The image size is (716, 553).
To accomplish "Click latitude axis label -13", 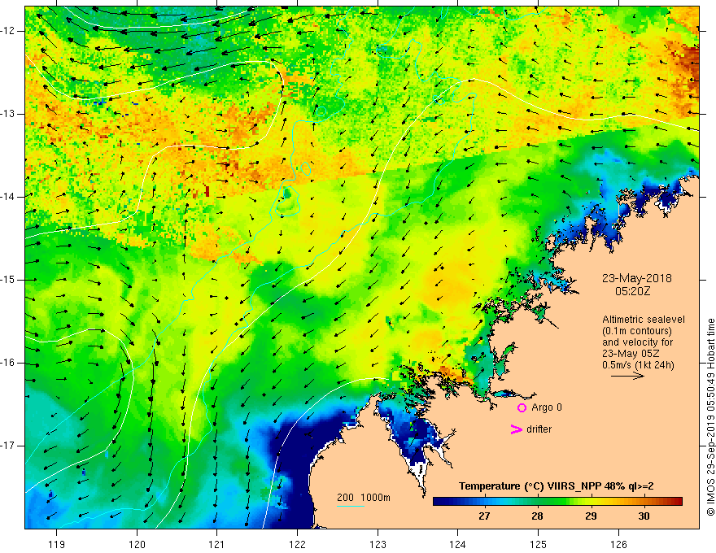I will (9, 114).
